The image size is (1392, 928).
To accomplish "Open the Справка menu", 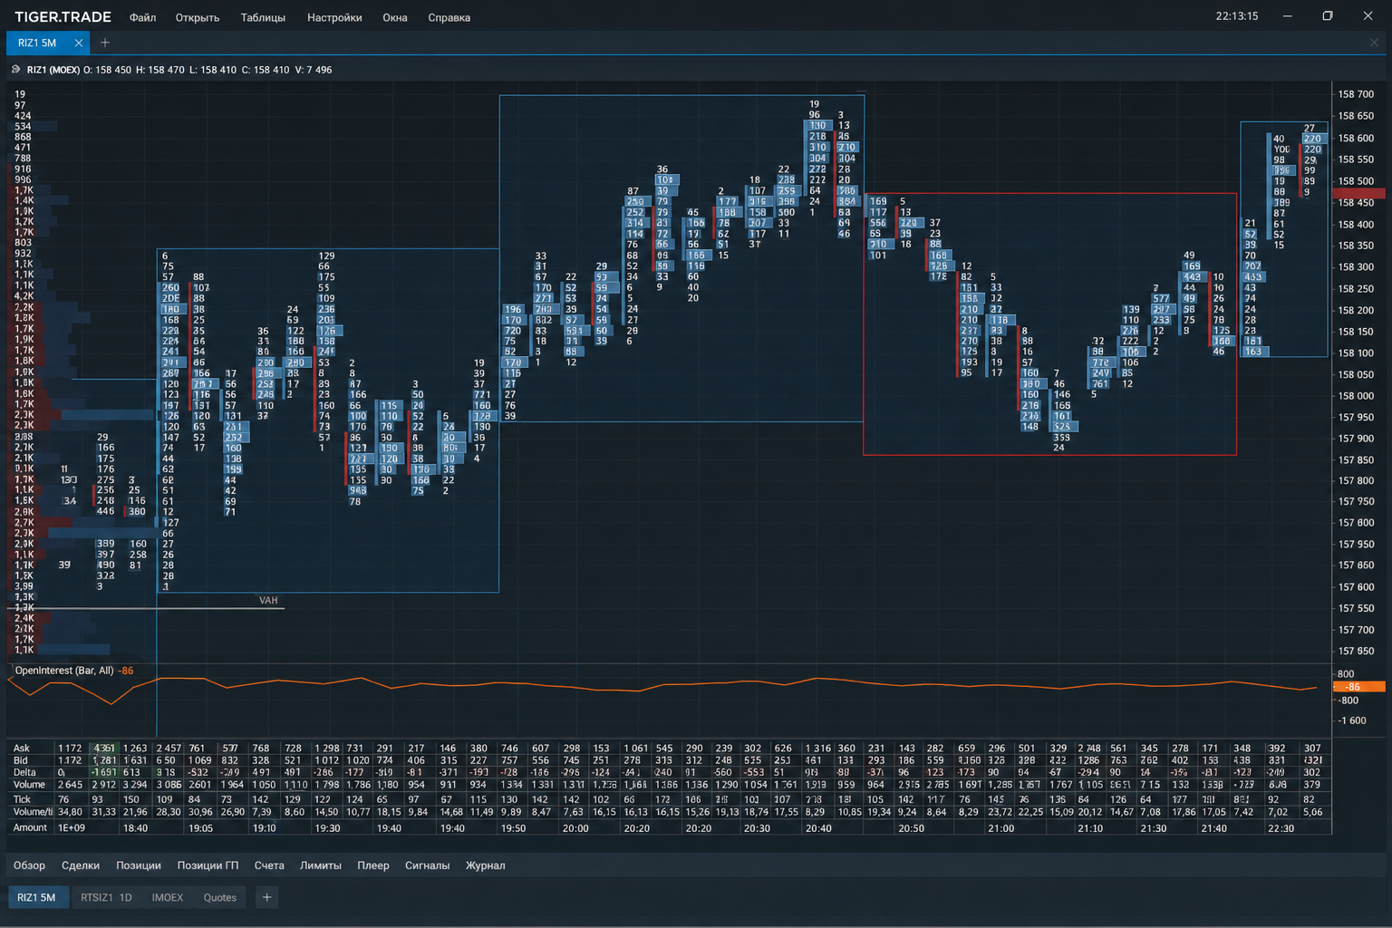I will click(x=449, y=17).
